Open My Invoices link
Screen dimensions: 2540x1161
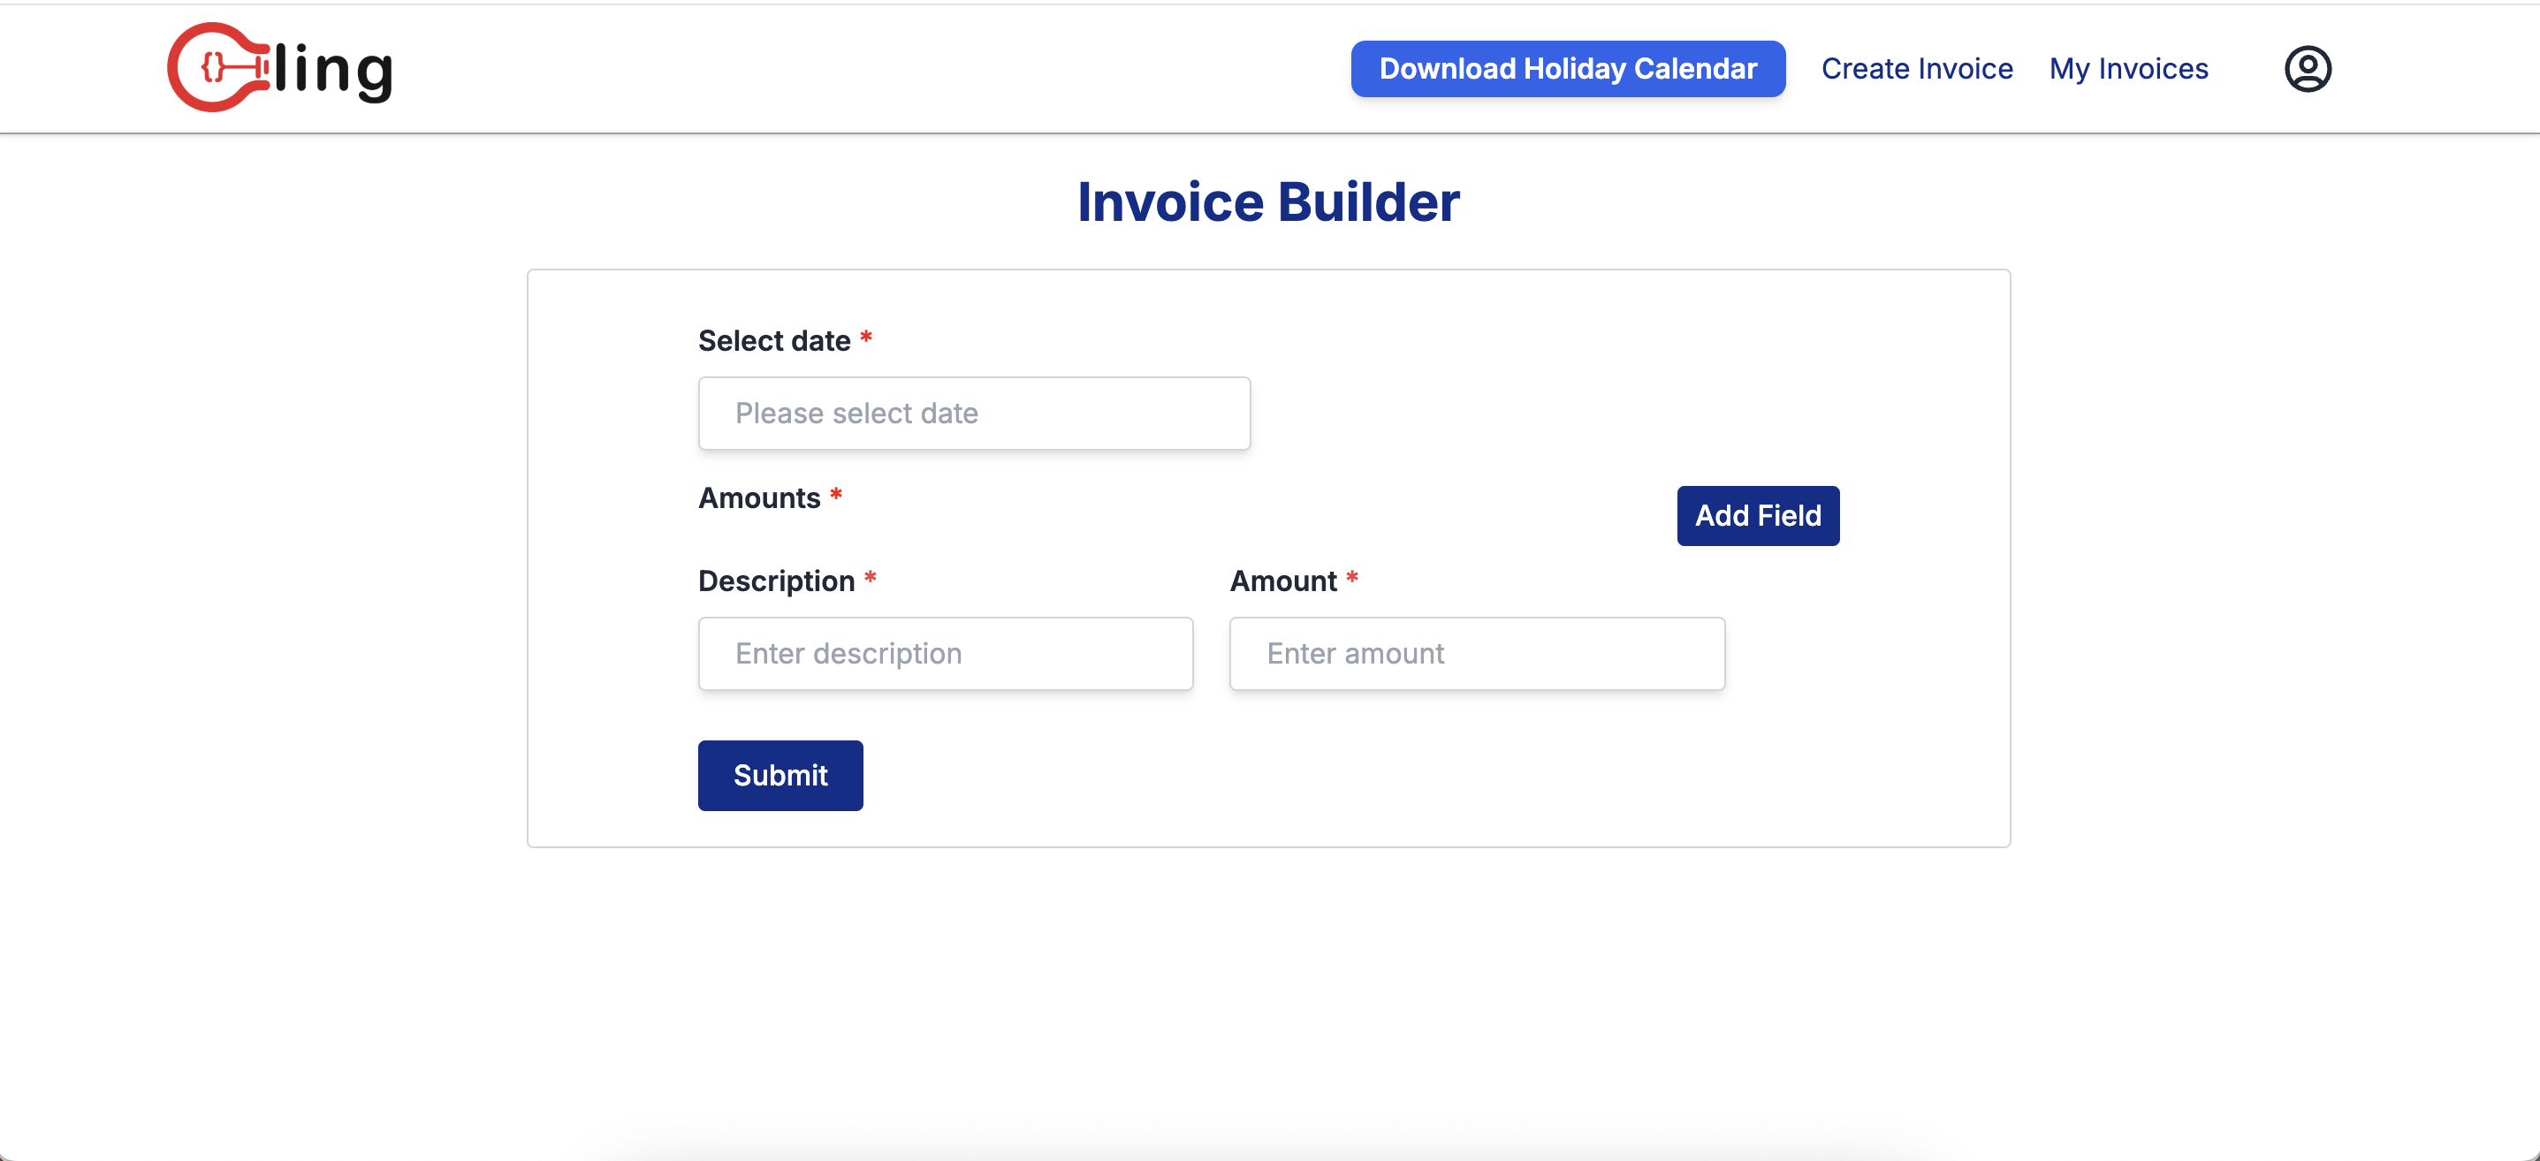tap(2128, 69)
